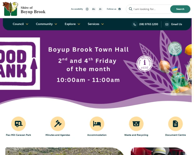This screenshot has width=194, height=155.
Task: Open the Flax Mill Caravan Park link
Action: click(x=18, y=135)
